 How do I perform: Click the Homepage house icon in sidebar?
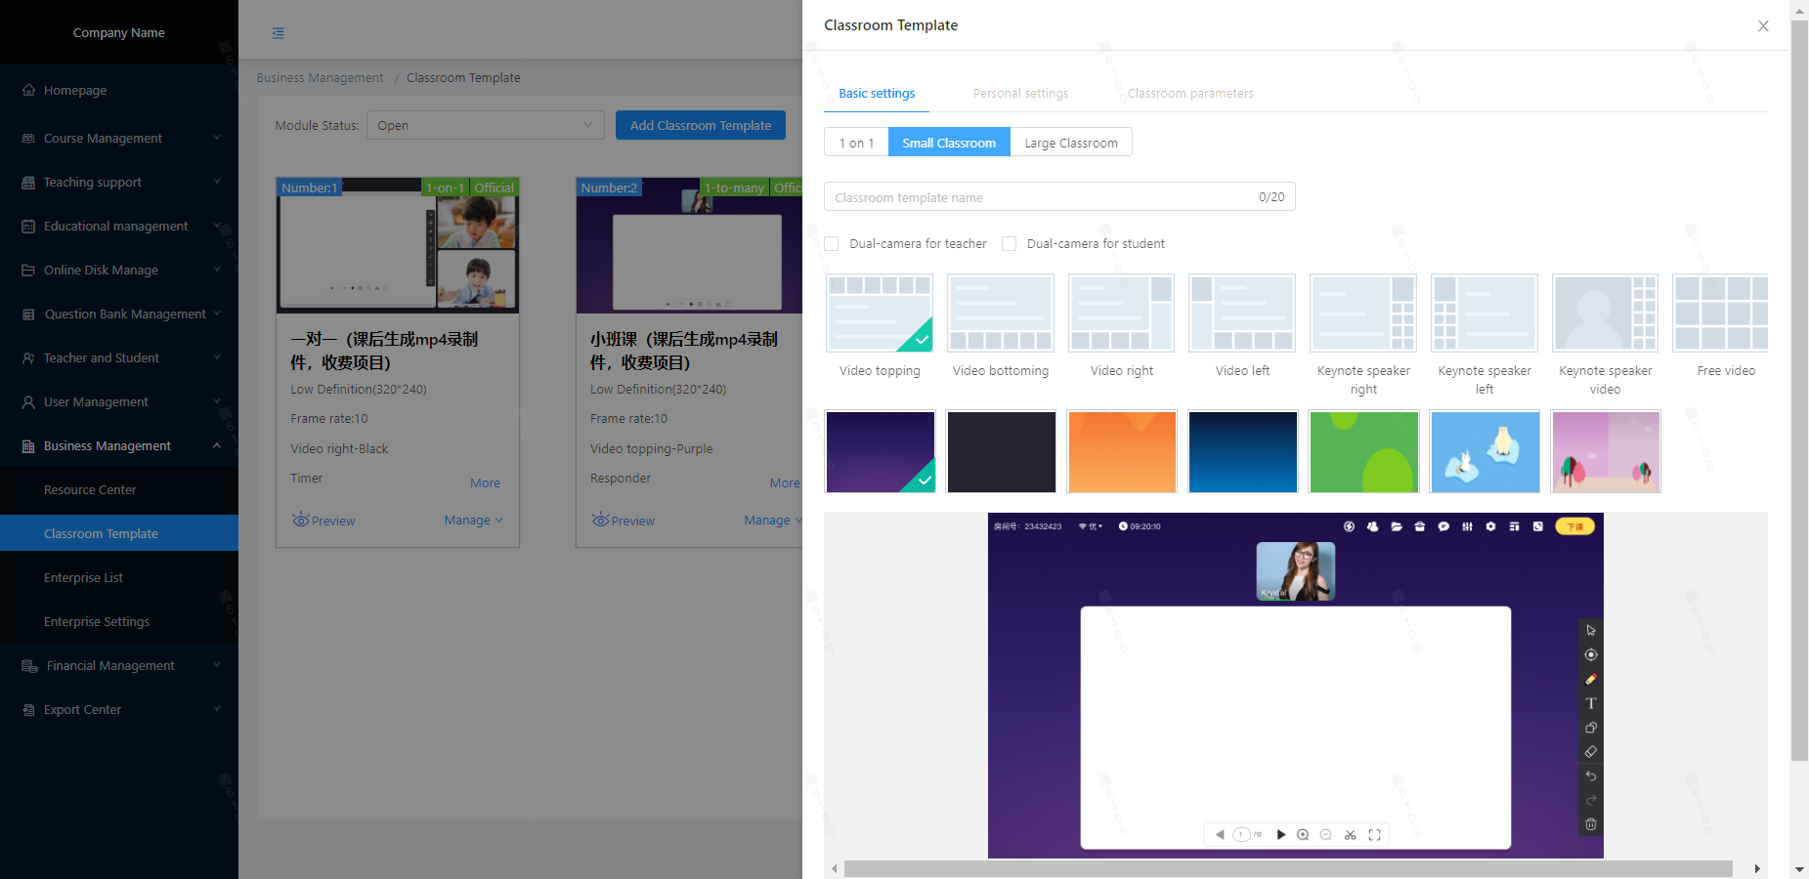(29, 90)
